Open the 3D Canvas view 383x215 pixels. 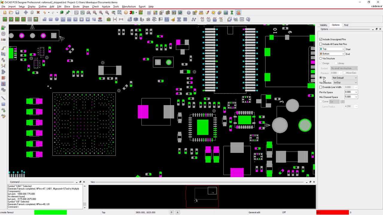[132, 12]
